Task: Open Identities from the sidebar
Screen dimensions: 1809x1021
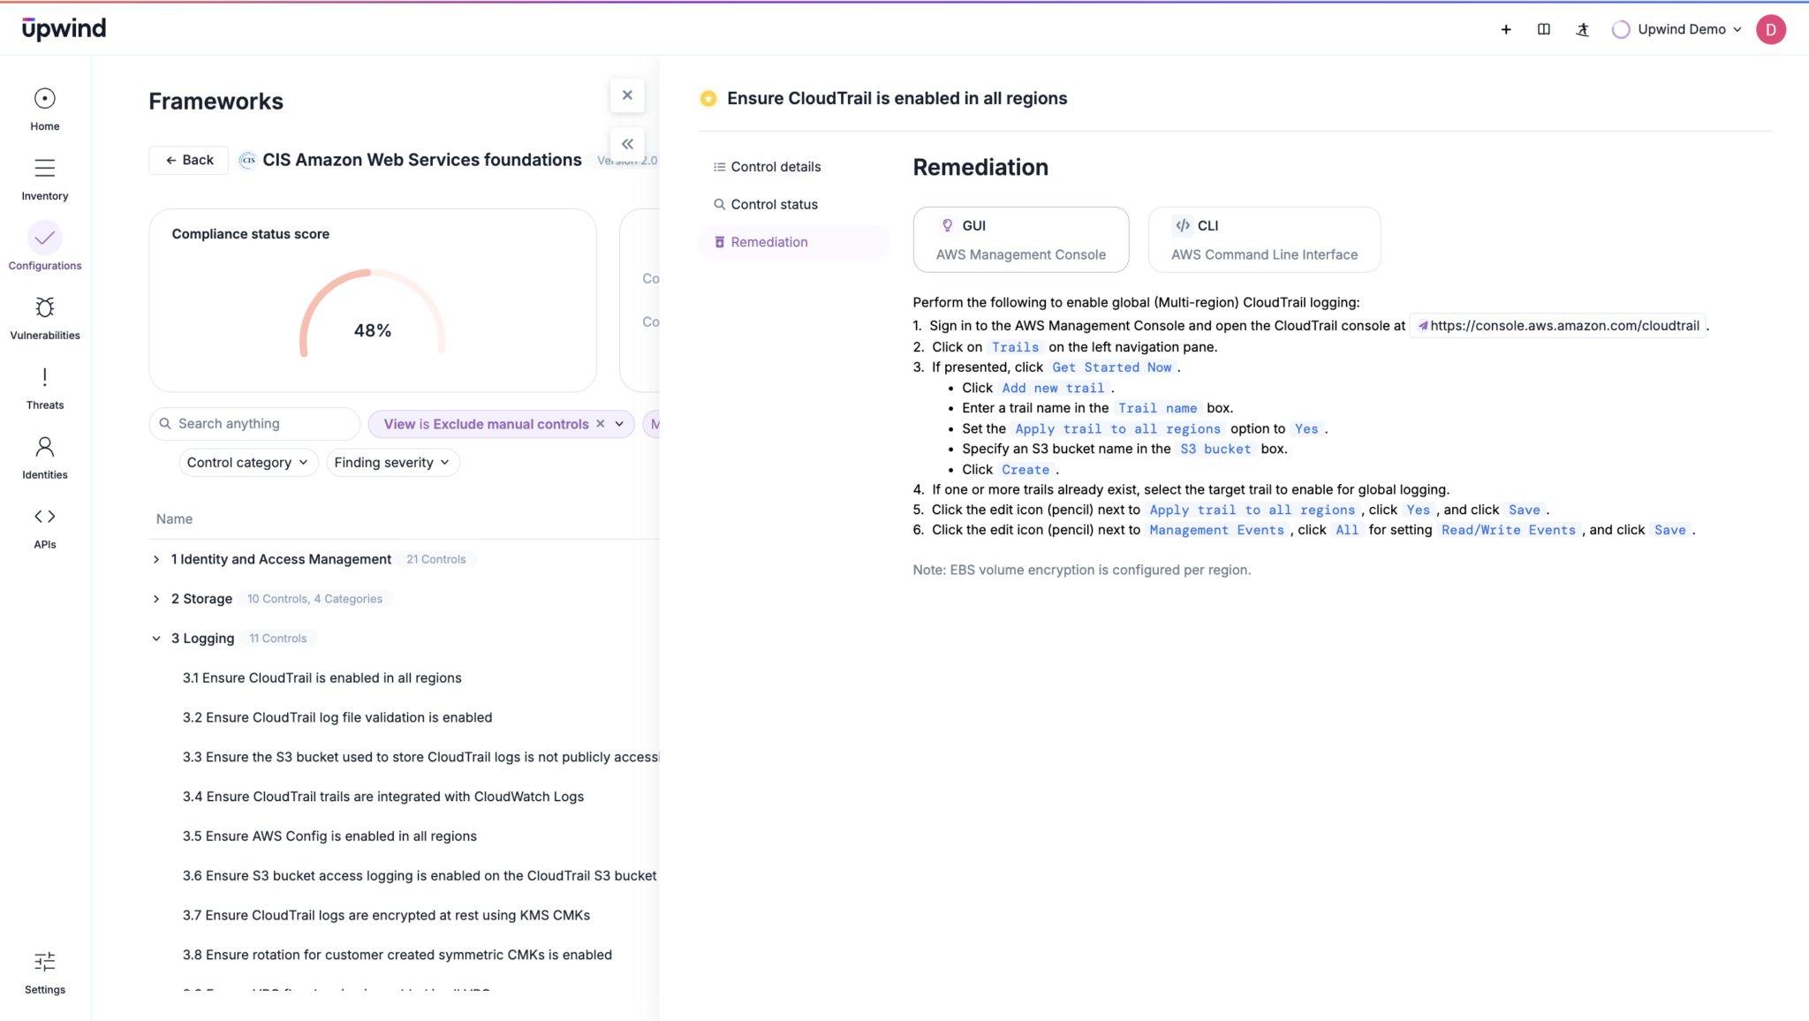Action: [44, 447]
